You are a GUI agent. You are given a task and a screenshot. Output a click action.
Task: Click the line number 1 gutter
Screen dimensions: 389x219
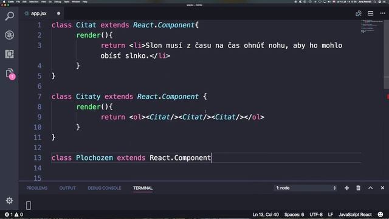point(40,25)
